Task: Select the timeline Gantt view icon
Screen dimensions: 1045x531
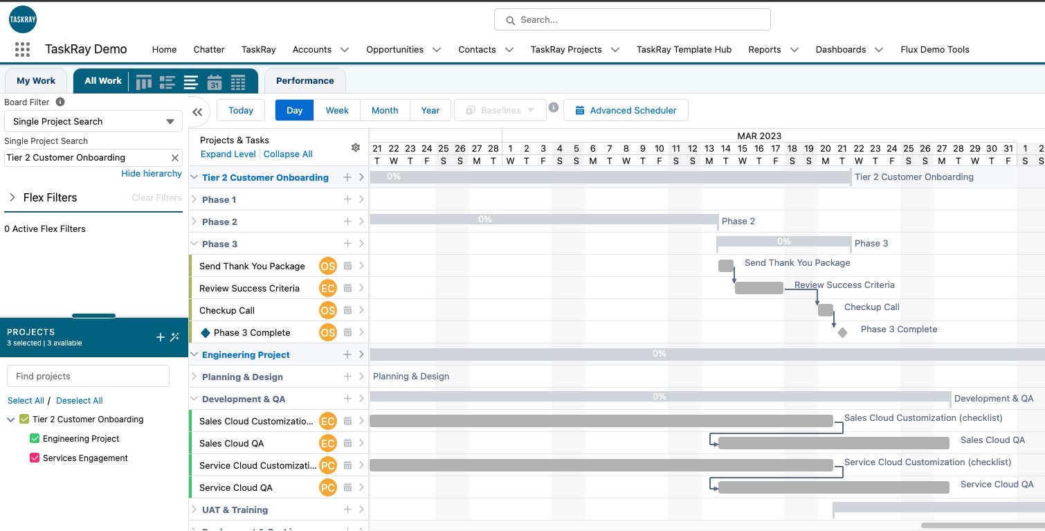Action: pos(190,82)
